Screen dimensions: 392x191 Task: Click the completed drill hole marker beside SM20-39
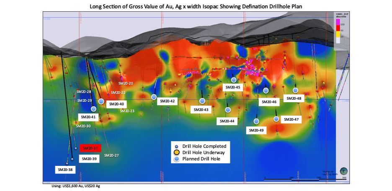point(72,159)
